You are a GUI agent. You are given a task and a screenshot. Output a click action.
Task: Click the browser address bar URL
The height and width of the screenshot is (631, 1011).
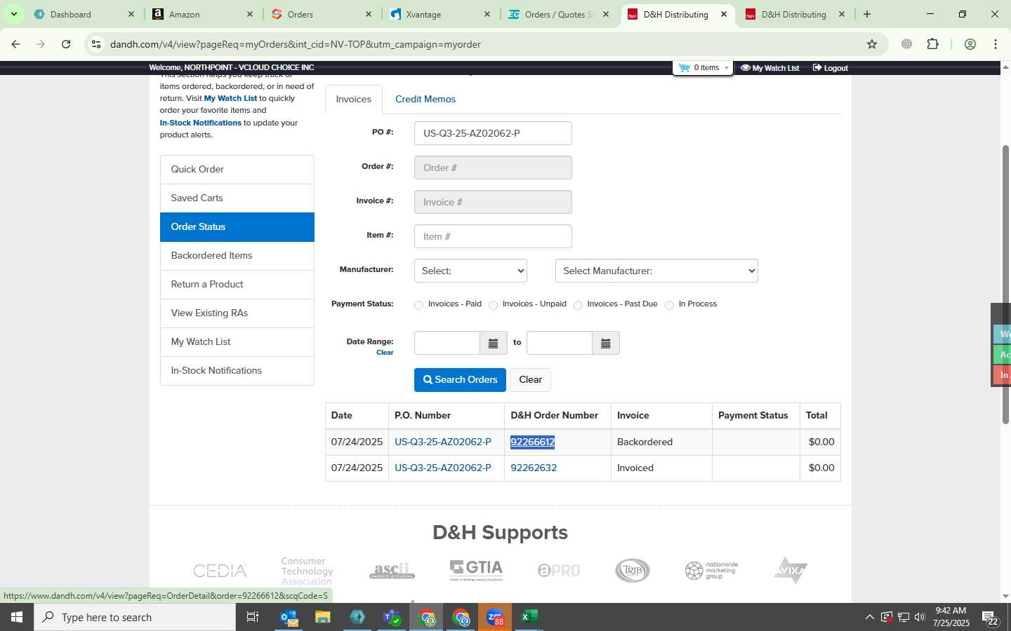[296, 44]
